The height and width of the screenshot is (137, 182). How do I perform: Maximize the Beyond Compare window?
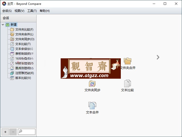pos(165,4)
